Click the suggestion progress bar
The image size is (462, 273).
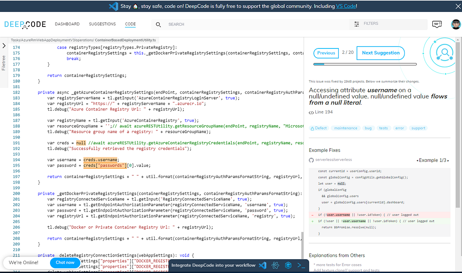click(365, 64)
